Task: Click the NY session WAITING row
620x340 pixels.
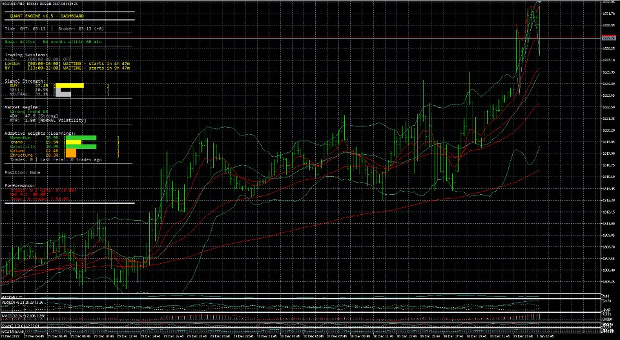Action: pos(67,68)
